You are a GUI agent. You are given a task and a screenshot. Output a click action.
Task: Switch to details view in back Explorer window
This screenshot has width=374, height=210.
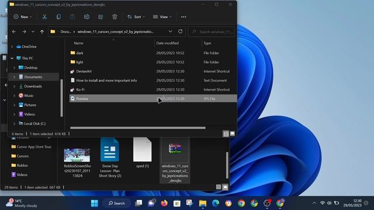point(219,187)
